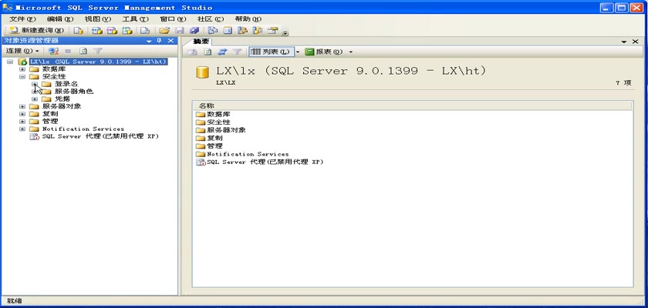Open the 社区 (Community) menu
This screenshot has height=308, width=648.
pos(211,19)
